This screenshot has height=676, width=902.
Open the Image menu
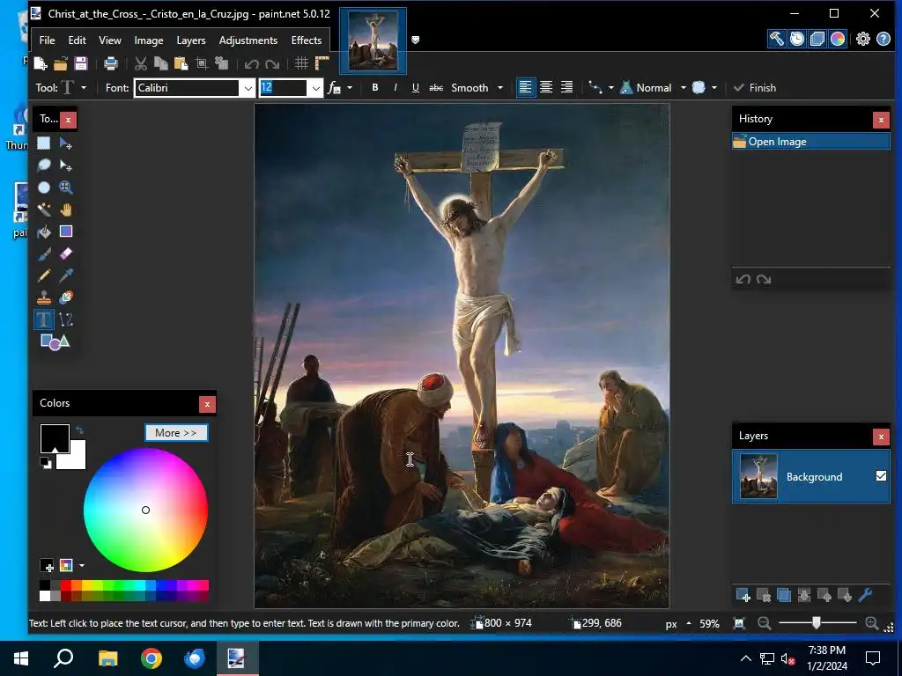pos(148,40)
